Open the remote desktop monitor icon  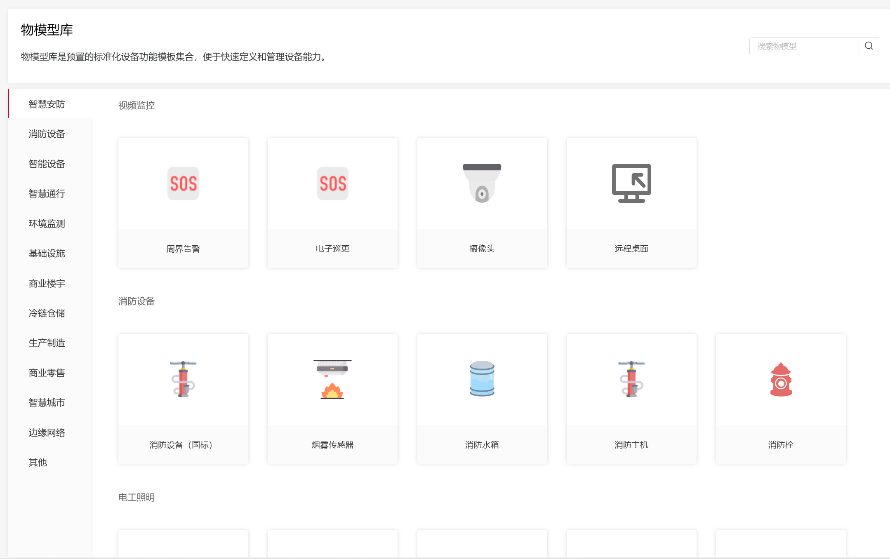pos(631,183)
